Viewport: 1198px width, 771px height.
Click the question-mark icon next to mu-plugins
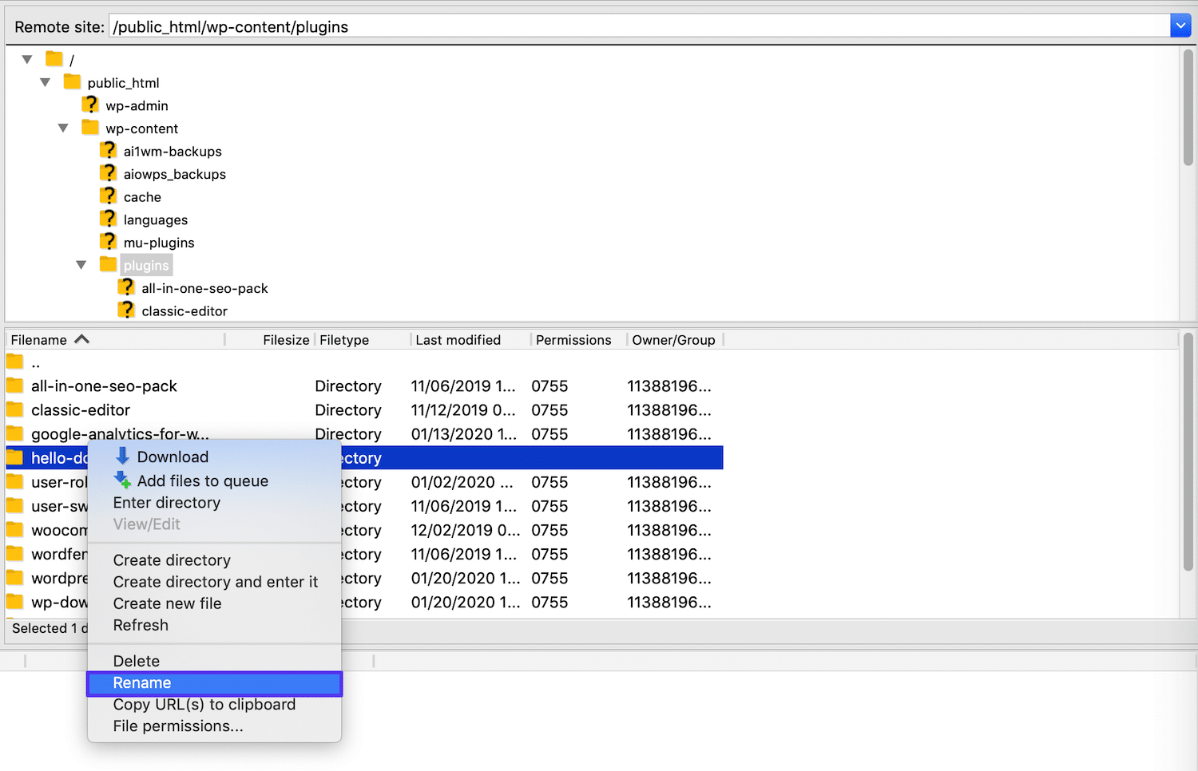(109, 242)
